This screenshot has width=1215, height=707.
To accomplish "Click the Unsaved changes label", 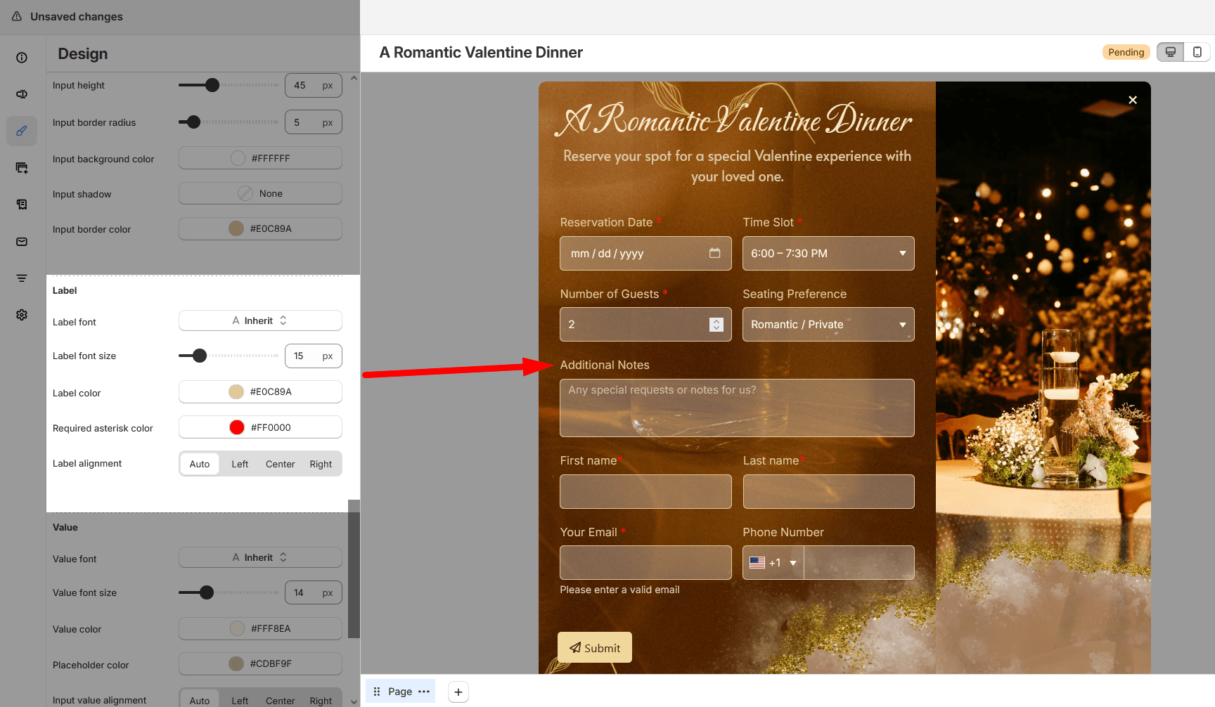I will click(76, 16).
